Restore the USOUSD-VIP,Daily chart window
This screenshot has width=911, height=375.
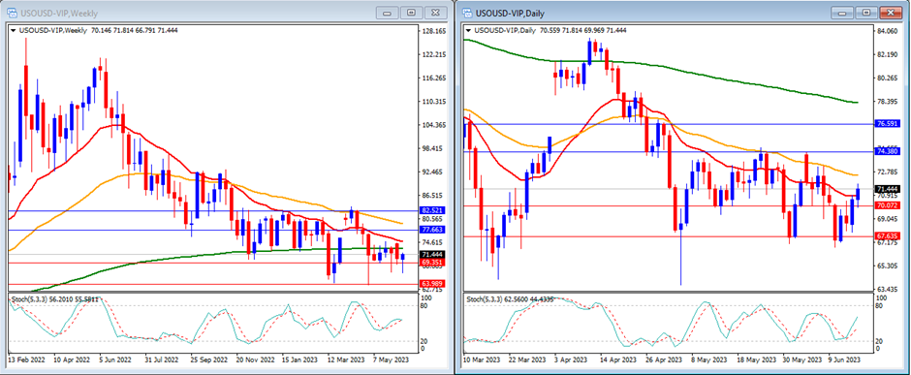pyautogui.click(x=865, y=13)
